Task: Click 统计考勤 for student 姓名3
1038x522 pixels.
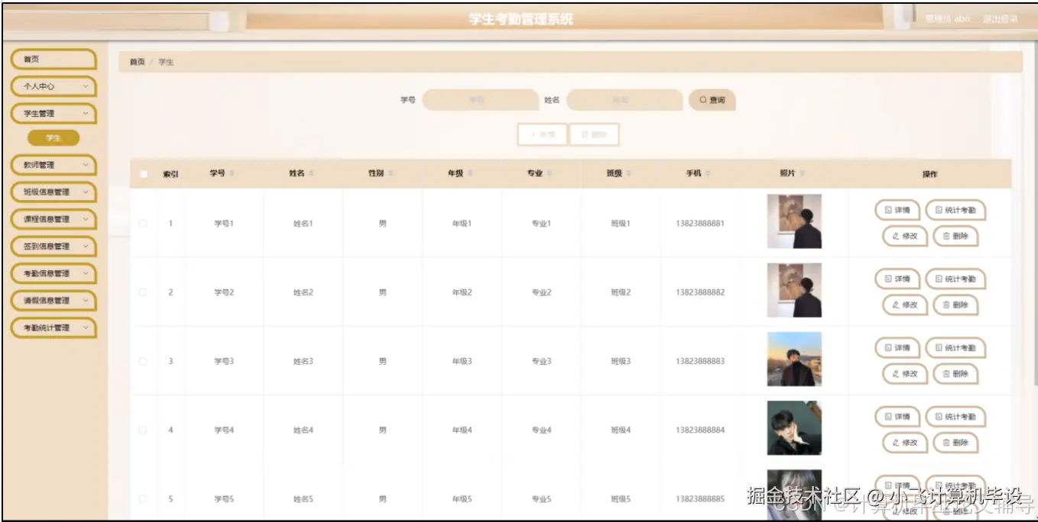Action: (x=955, y=347)
